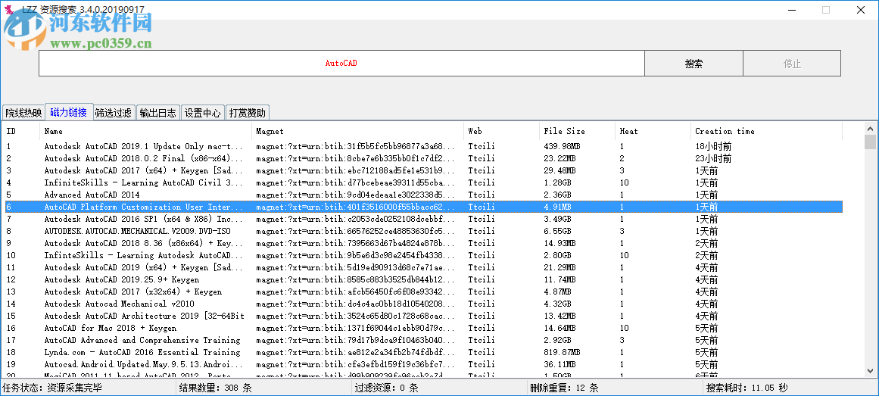Click magnet link starting btih:d77bcebeae39311d

click(357, 182)
